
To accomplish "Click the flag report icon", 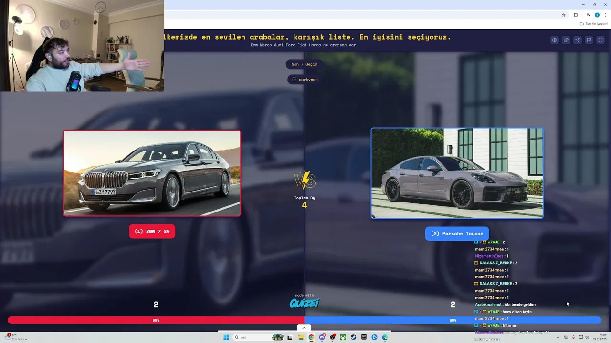I will click(x=589, y=40).
